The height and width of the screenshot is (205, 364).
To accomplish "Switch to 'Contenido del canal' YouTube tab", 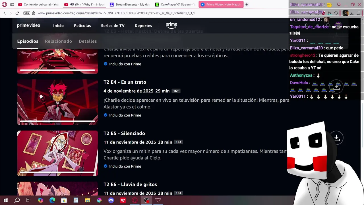I will pos(38,5).
